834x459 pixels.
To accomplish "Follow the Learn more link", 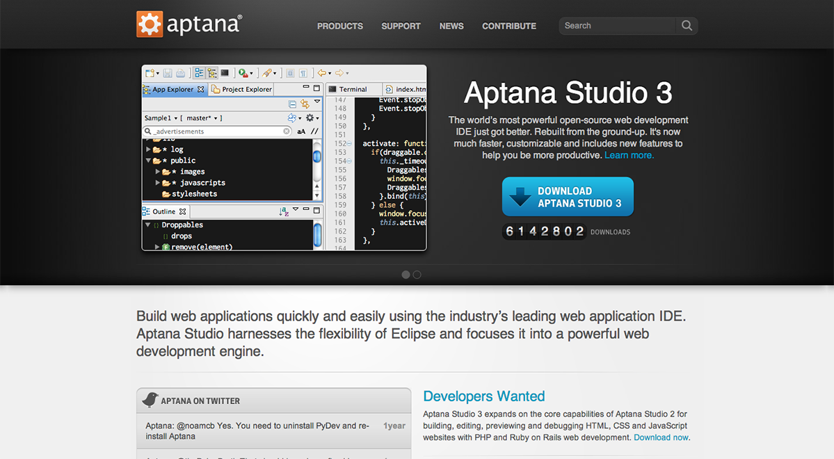I will pyautogui.click(x=629, y=155).
